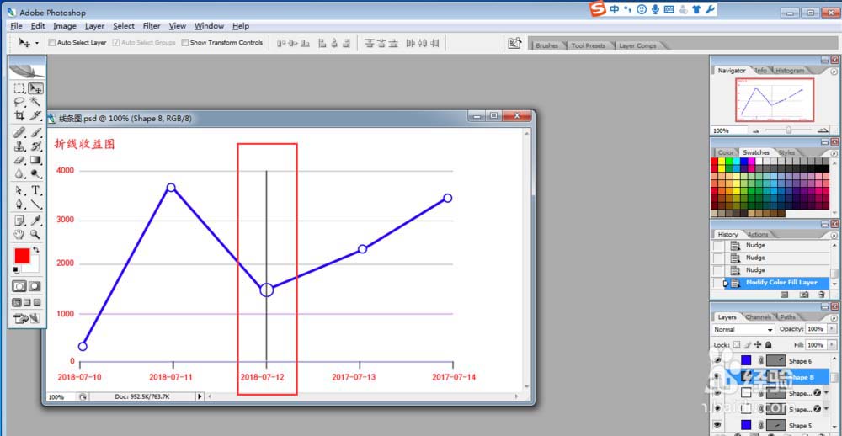Select the Move tool in toolbox
842x436 pixels.
pos(35,88)
